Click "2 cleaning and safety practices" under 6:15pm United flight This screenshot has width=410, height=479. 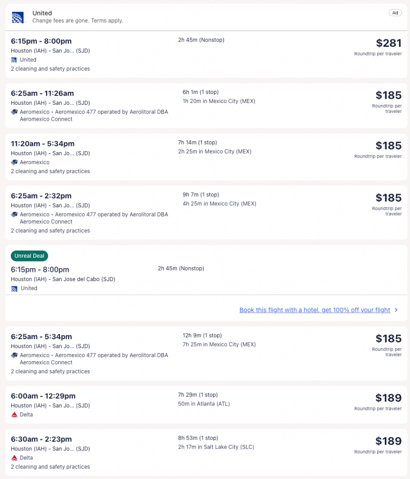tap(50, 69)
